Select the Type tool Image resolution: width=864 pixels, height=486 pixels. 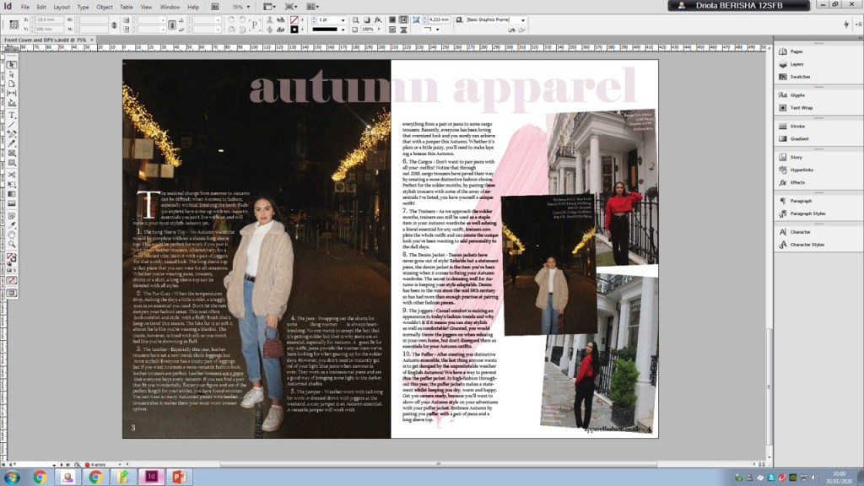12,116
